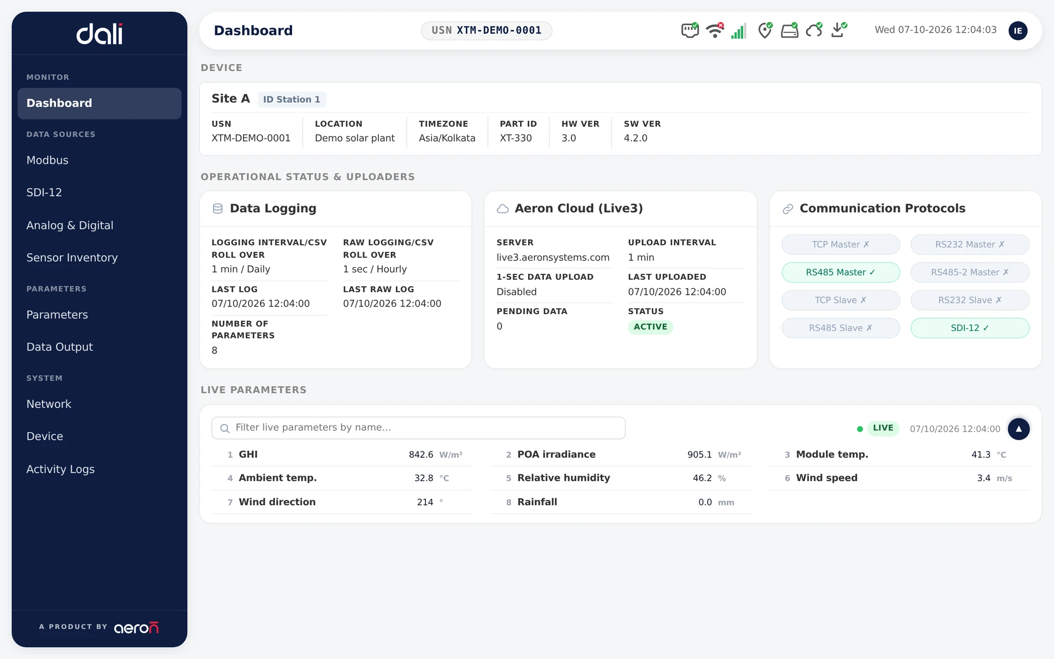The width and height of the screenshot is (1054, 659).
Task: Navigate to Parameters page
Action: pos(99,315)
